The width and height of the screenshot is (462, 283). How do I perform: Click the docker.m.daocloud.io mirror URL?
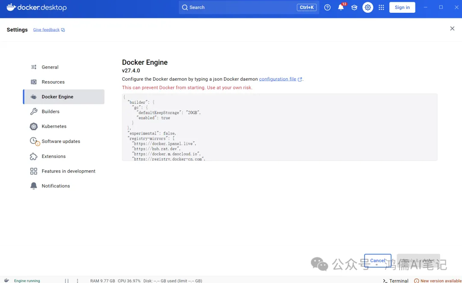coord(166,154)
